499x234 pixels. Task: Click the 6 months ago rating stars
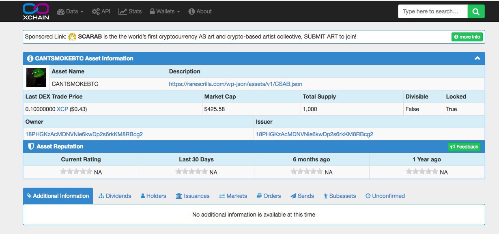(307, 172)
